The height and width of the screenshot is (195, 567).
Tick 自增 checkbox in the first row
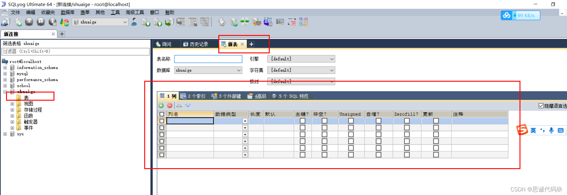[x=378, y=121]
